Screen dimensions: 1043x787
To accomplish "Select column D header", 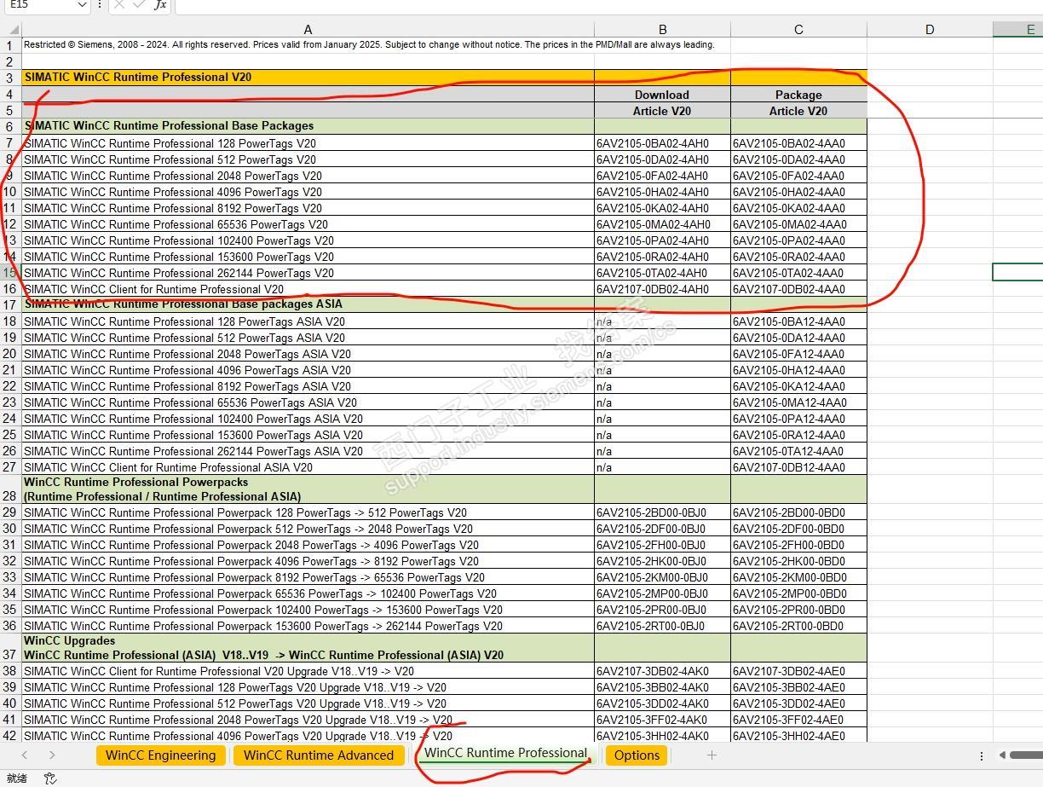I will coord(930,29).
